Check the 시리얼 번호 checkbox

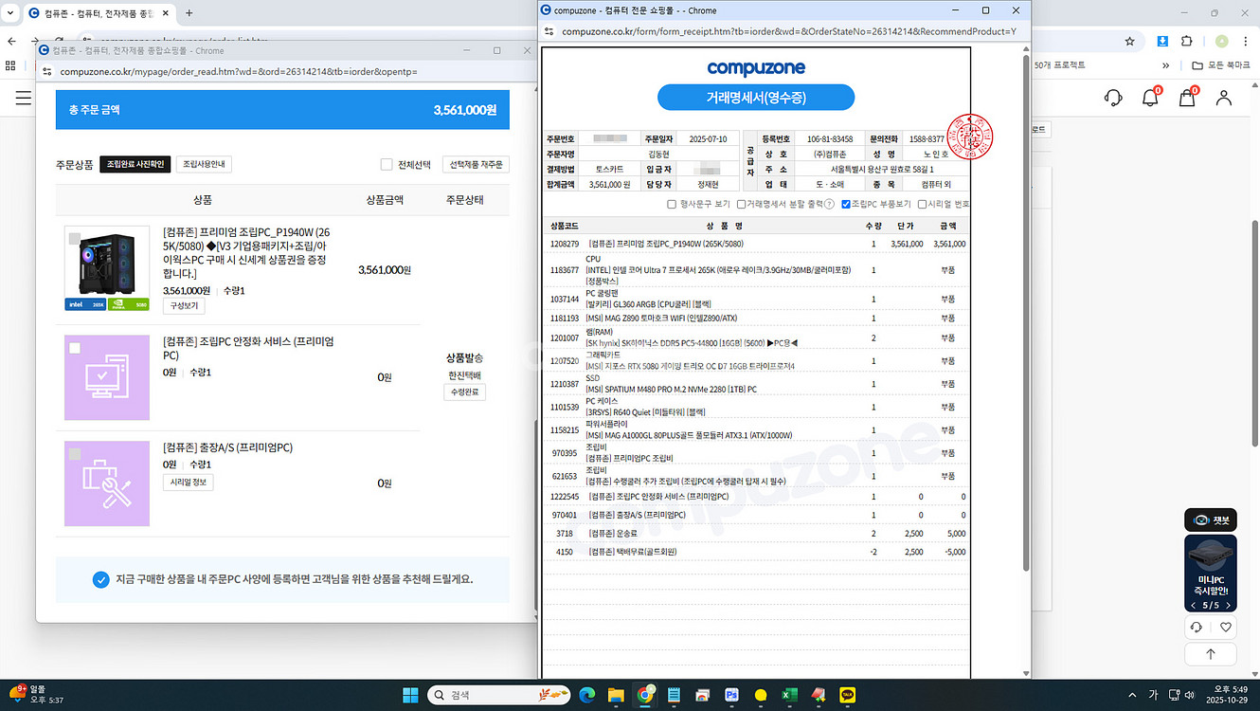click(922, 203)
